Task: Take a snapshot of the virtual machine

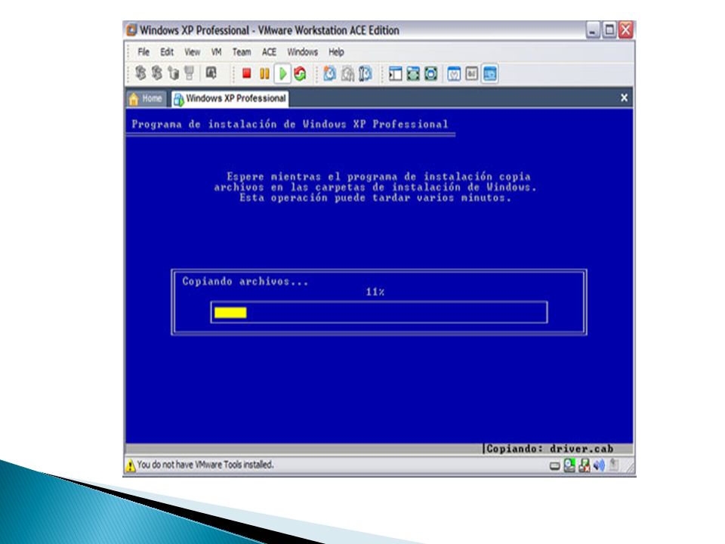Action: [330, 73]
